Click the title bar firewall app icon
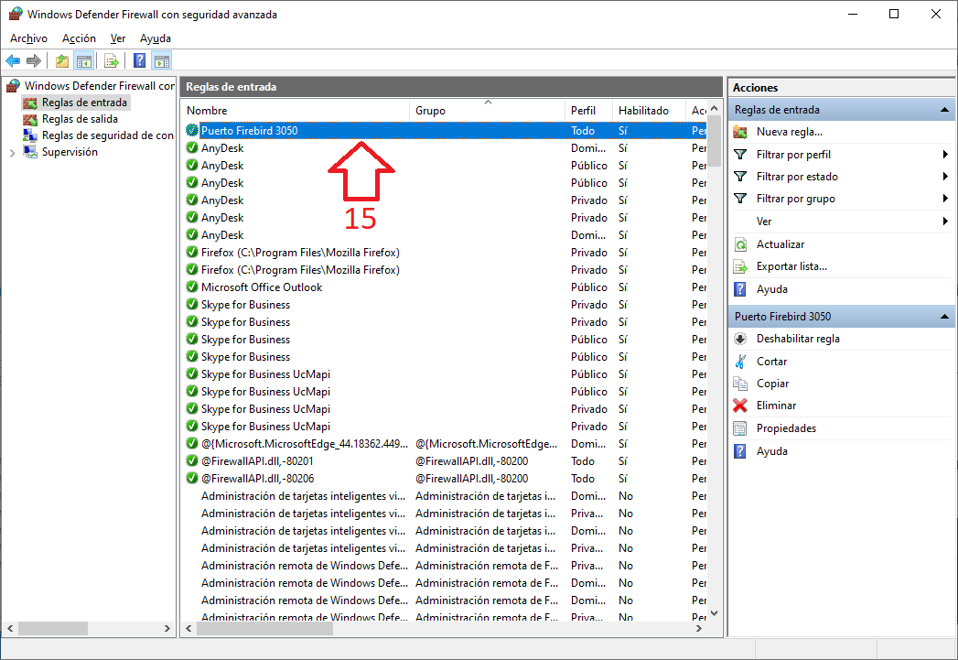Screen dimensions: 958x660 coord(16,14)
